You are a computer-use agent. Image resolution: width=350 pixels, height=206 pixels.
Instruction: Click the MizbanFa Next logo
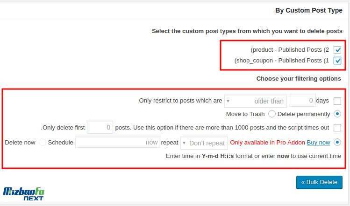(x=23, y=194)
